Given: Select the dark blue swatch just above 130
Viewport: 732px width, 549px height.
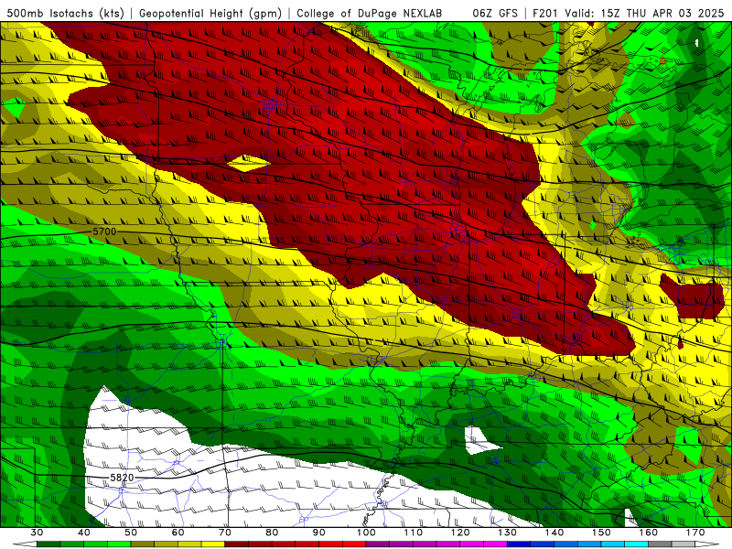Looking at the screenshot, I should click(x=519, y=544).
